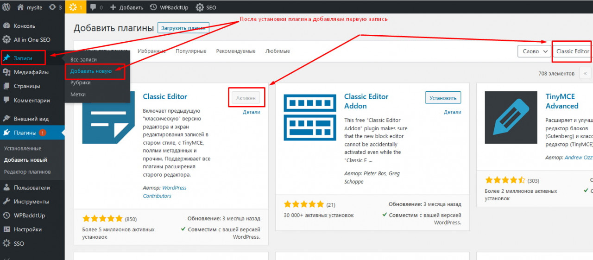Image resolution: width=593 pixels, height=260 pixels.
Task: Switch to the Популярные tab
Action: click(191, 51)
